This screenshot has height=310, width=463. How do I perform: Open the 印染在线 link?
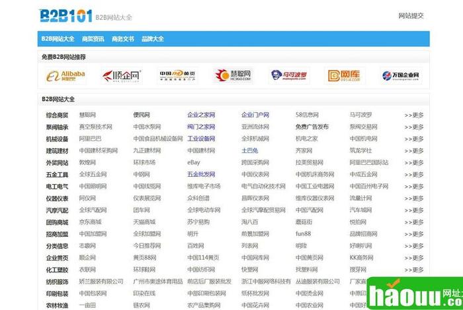pyautogui.click(x=144, y=294)
